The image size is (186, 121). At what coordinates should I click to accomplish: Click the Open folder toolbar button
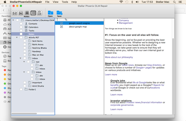click(50, 14)
